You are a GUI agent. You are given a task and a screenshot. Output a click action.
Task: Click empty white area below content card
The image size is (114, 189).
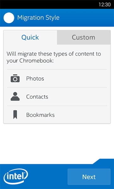point(57,141)
